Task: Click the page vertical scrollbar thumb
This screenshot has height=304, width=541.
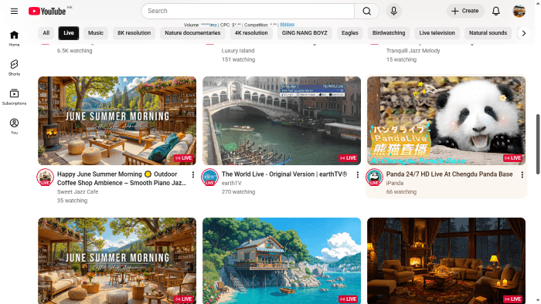Action: point(538,144)
